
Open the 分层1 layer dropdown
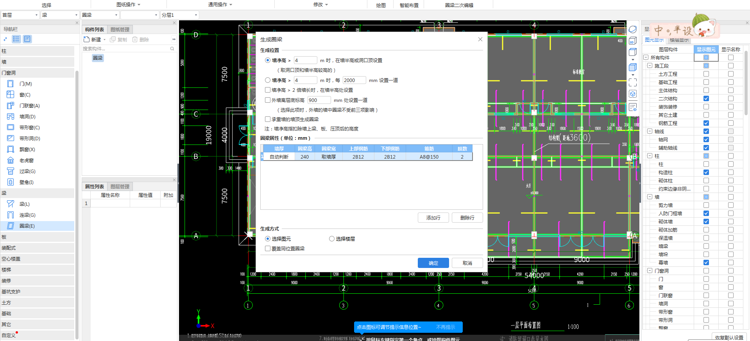click(x=180, y=15)
